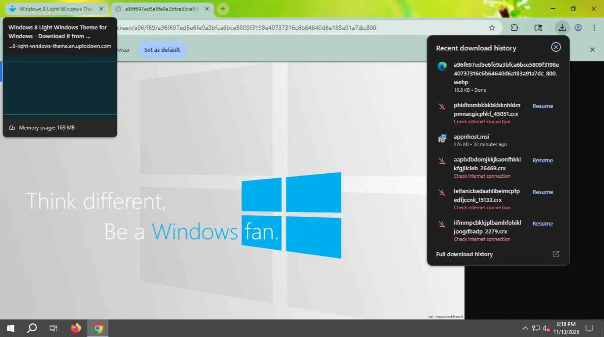Close the Recent download history popup
This screenshot has height=337, width=604.
pyautogui.click(x=556, y=47)
